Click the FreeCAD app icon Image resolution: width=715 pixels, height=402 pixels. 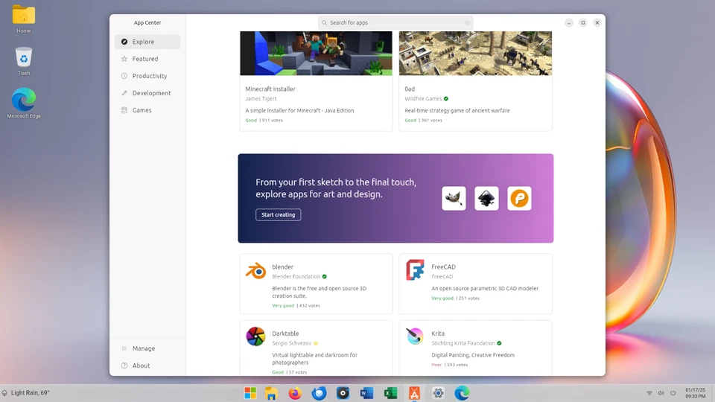(x=415, y=269)
